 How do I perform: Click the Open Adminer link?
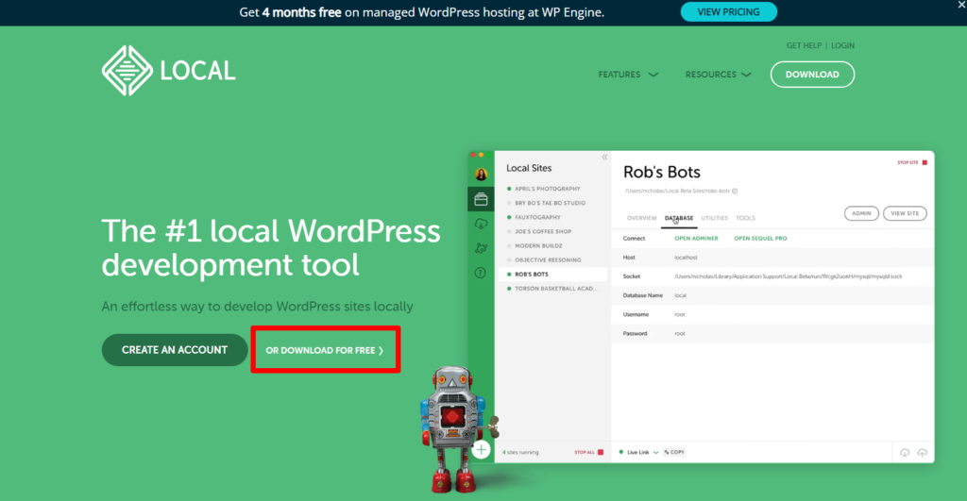click(x=696, y=239)
